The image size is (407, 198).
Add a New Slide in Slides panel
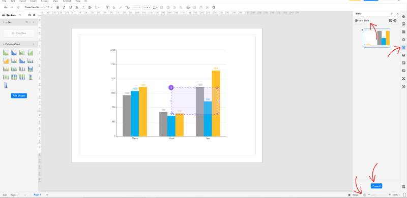click(362, 20)
